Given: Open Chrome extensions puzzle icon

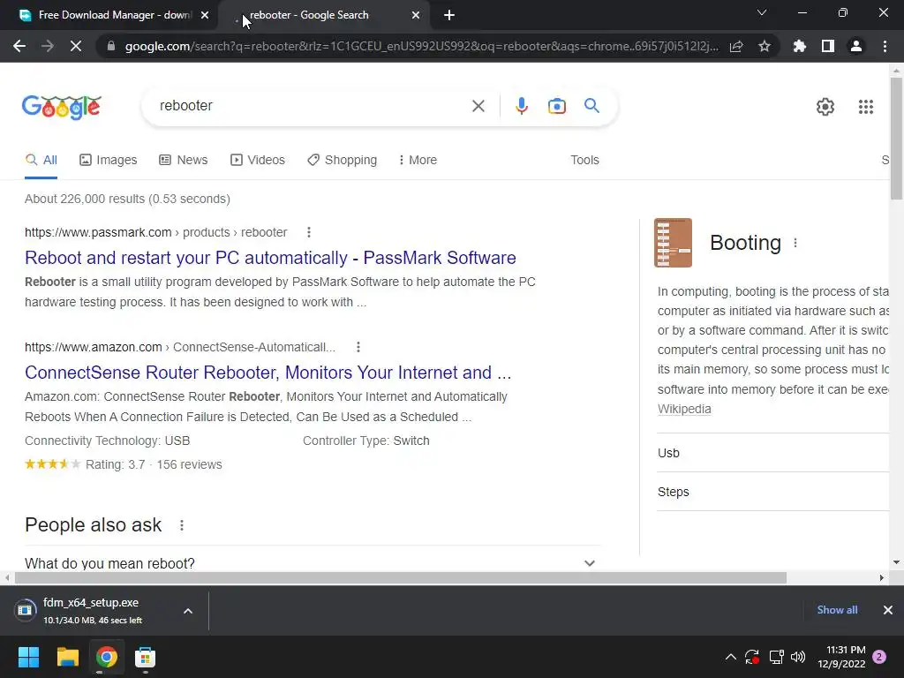Looking at the screenshot, I should coord(800,46).
